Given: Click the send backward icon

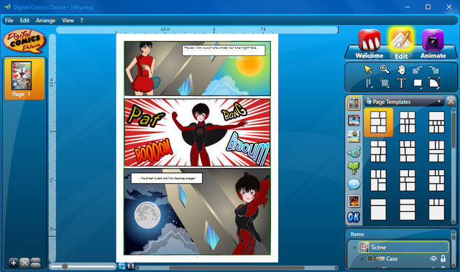Looking at the screenshot, I should tap(417, 70).
